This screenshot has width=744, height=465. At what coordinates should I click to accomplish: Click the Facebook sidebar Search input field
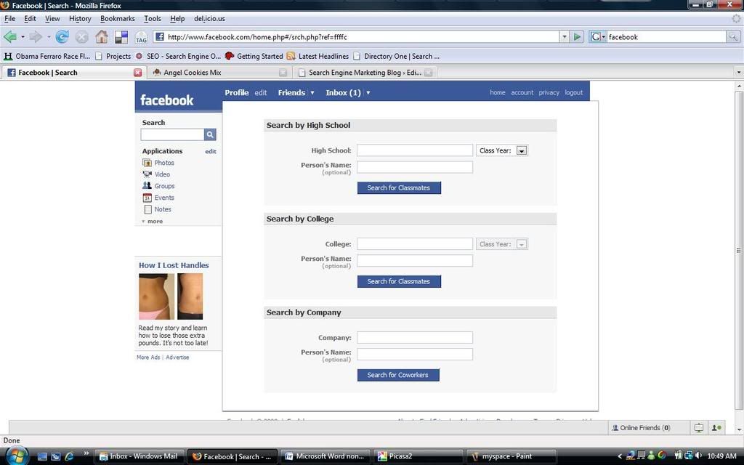click(x=172, y=134)
